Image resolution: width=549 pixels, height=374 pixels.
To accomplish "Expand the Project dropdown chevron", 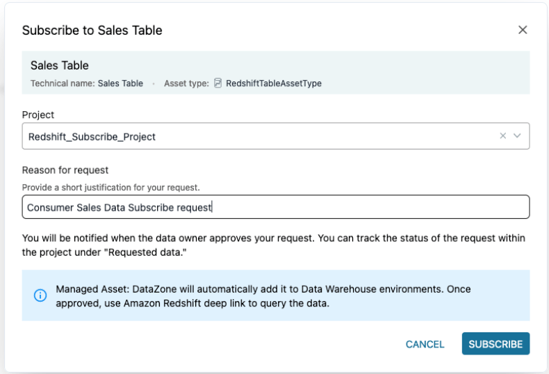I will pos(517,136).
